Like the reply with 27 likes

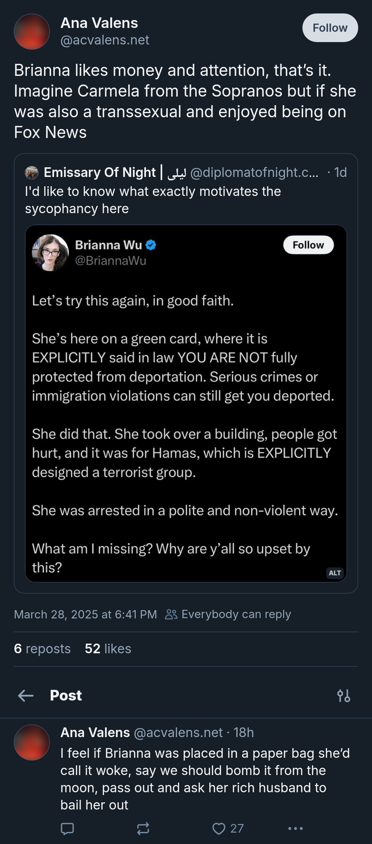219,828
